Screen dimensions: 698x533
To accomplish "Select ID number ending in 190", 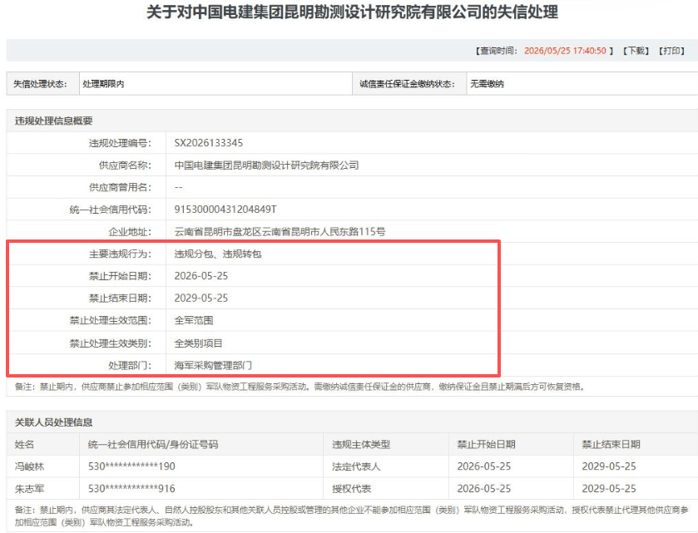I will pyautogui.click(x=131, y=466).
